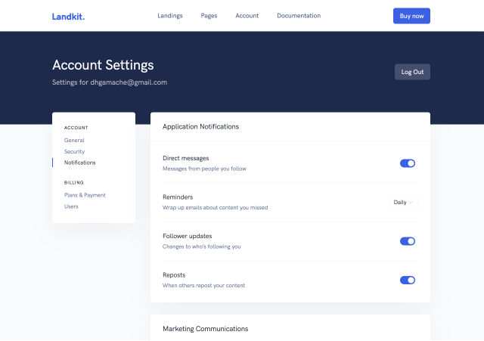Click the Account Settings page title
Viewport: 484px width, 341px height.
coord(103,65)
